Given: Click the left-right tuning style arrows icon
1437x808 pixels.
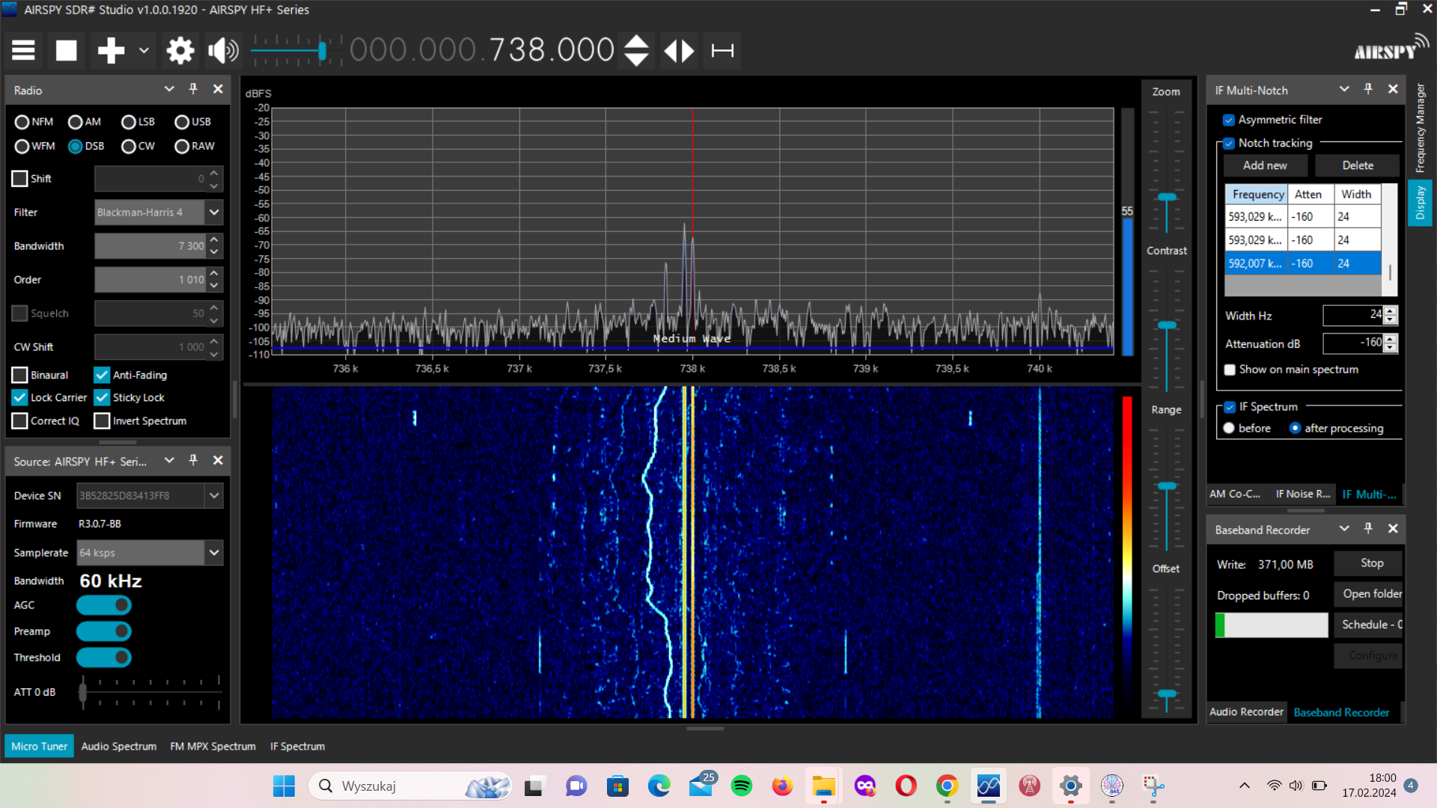Looking at the screenshot, I should (679, 51).
